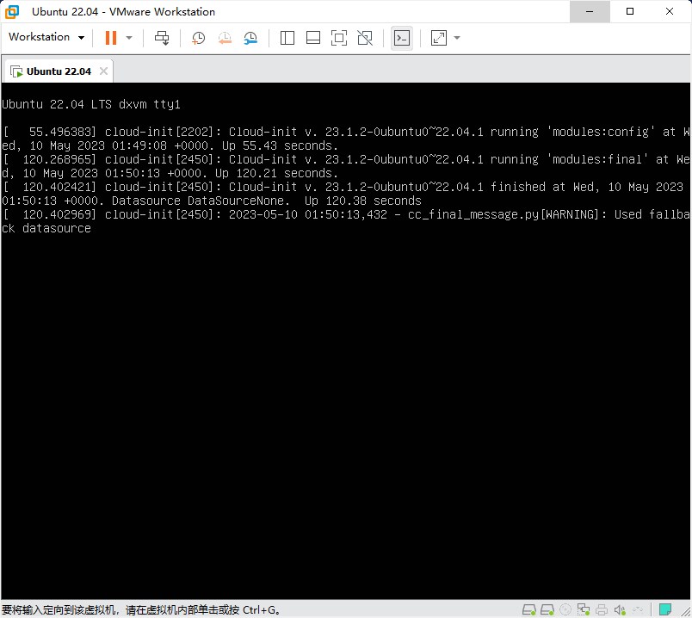692x618 pixels.
Task: Click the VMware Workstation title bar icon
Action: (12, 11)
